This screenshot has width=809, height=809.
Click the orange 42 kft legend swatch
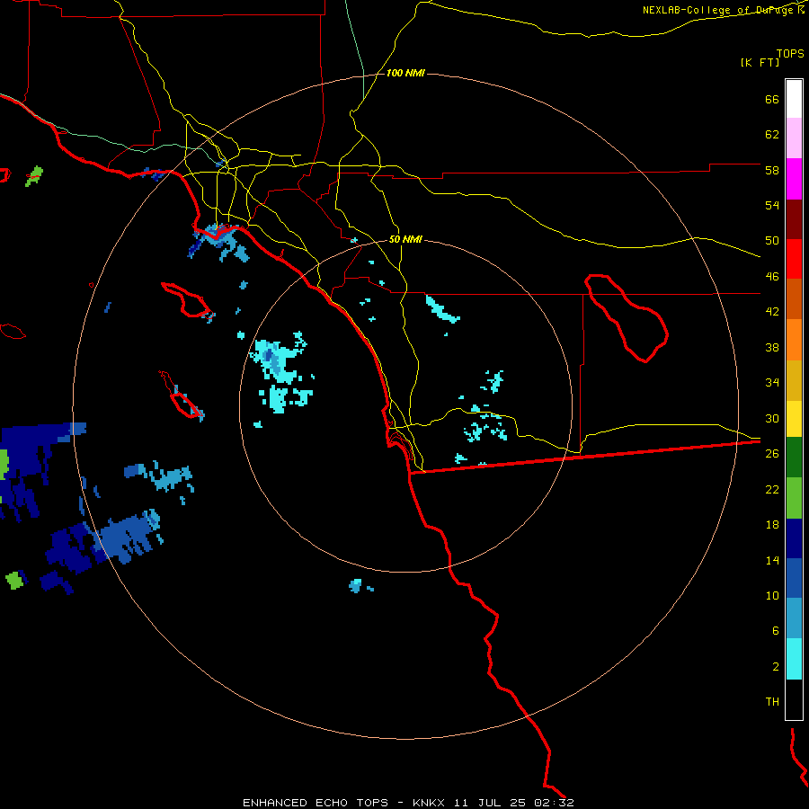click(794, 340)
